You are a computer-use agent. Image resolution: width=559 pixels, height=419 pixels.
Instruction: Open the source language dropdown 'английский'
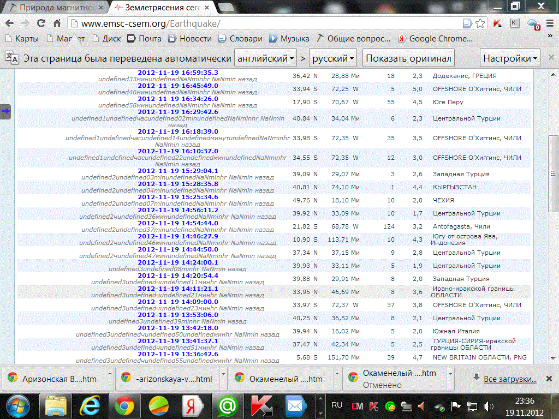point(265,58)
